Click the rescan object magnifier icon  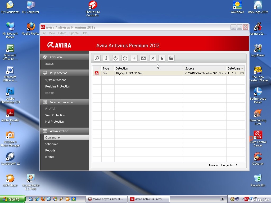point(97,58)
